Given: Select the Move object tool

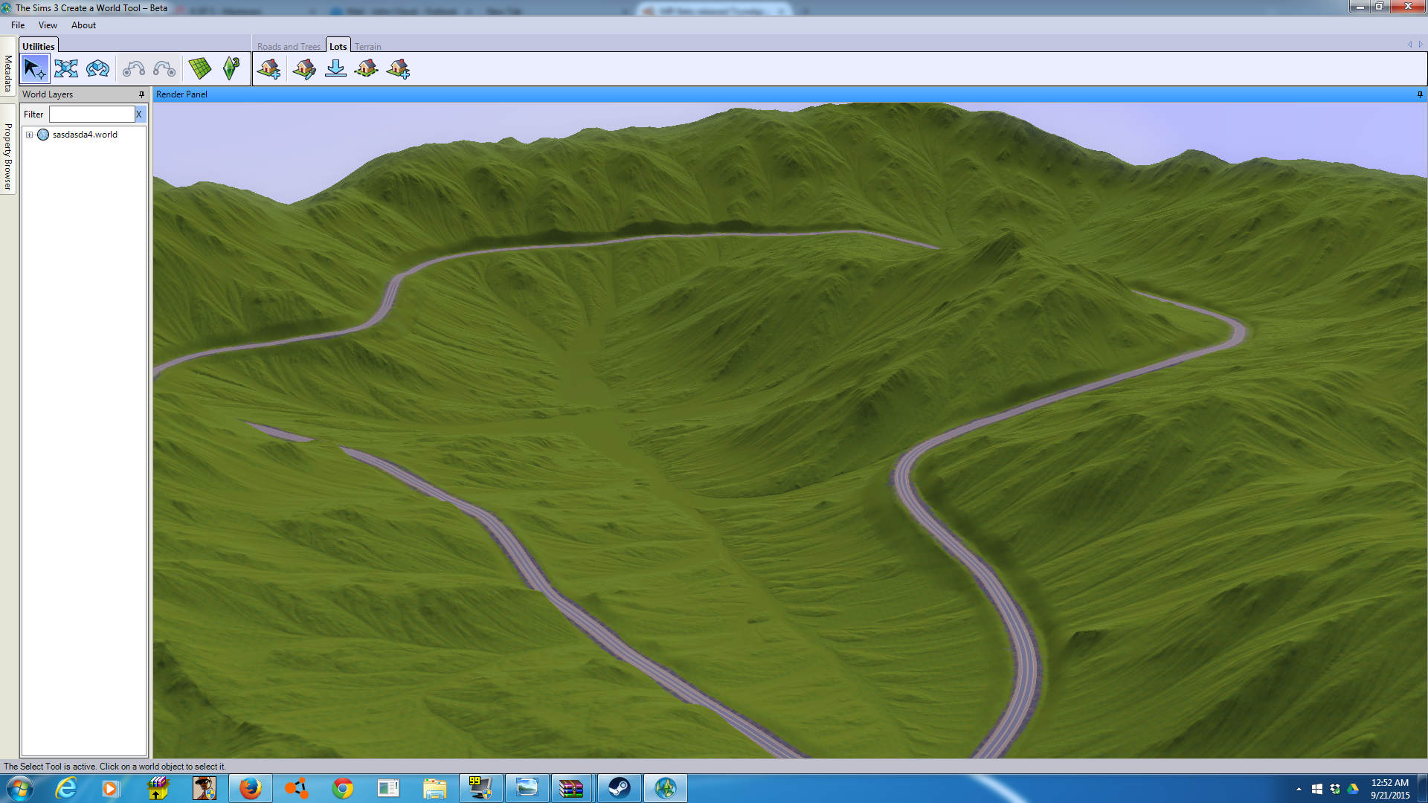Looking at the screenshot, I should tap(66, 69).
